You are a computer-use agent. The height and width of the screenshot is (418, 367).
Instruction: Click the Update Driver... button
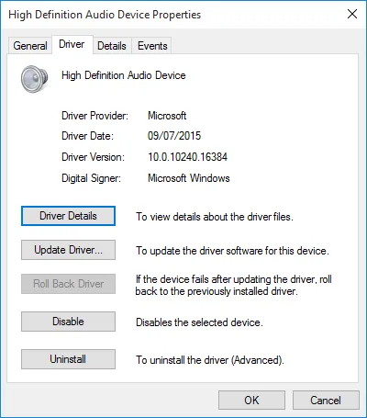tap(68, 250)
